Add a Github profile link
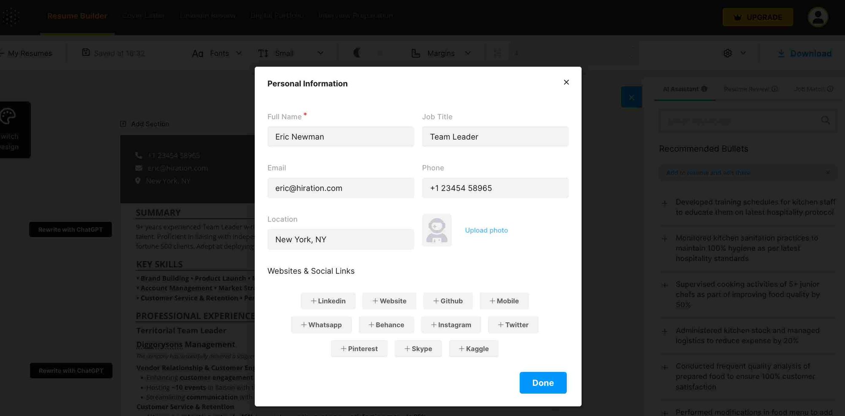This screenshot has width=845, height=416. pos(447,301)
